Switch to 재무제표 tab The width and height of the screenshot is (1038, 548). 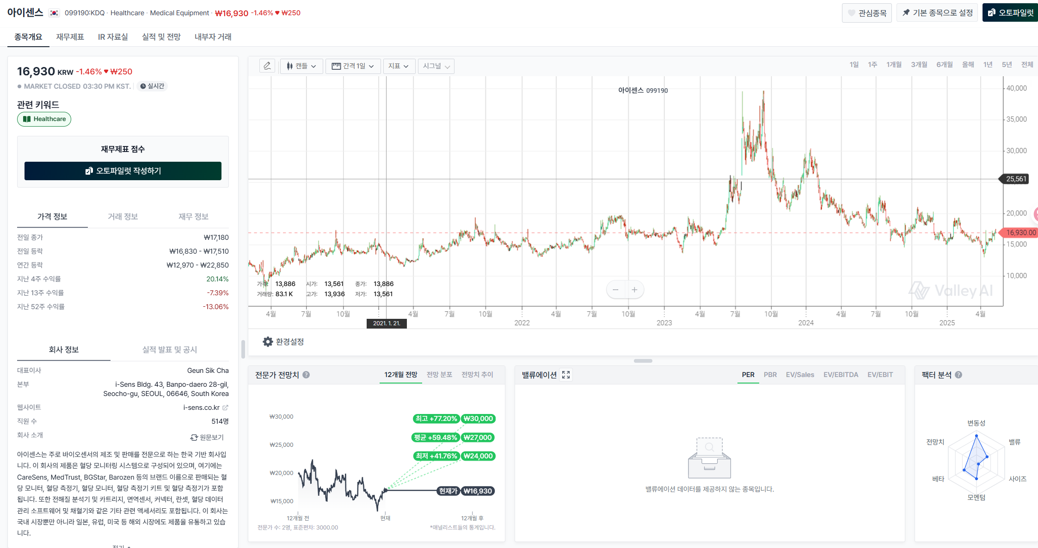tap(70, 37)
